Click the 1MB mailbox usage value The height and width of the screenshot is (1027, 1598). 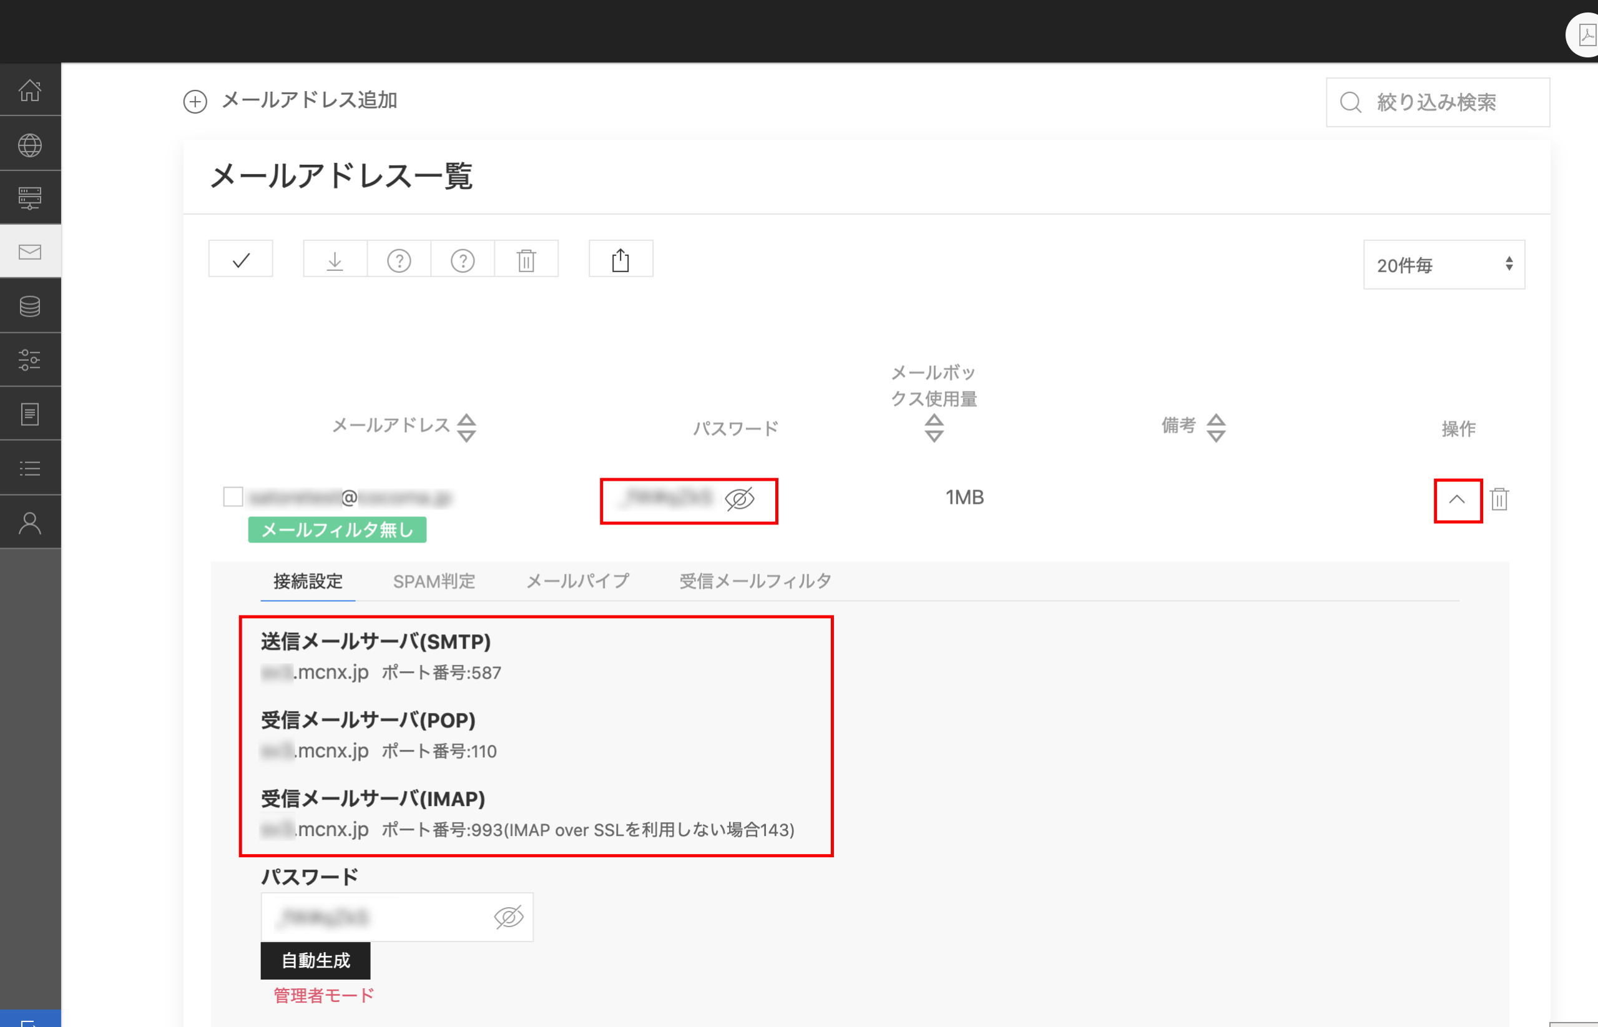tap(964, 498)
